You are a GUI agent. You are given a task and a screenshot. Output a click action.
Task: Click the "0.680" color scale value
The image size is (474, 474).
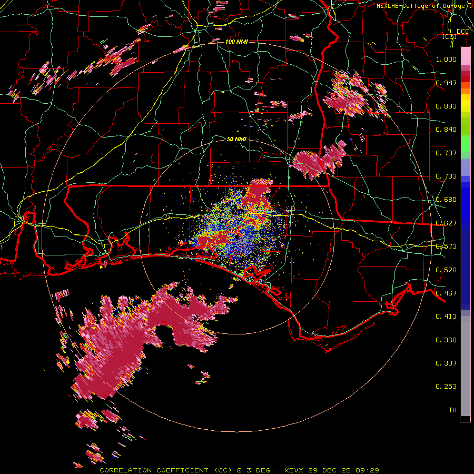click(446, 200)
